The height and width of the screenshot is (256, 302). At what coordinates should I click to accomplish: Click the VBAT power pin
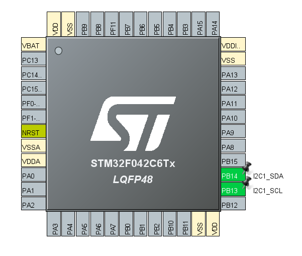(x=34, y=44)
